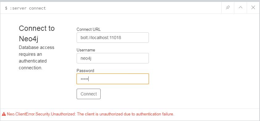Click the Username label
The width and height of the screenshot is (260, 121).
click(86, 50)
